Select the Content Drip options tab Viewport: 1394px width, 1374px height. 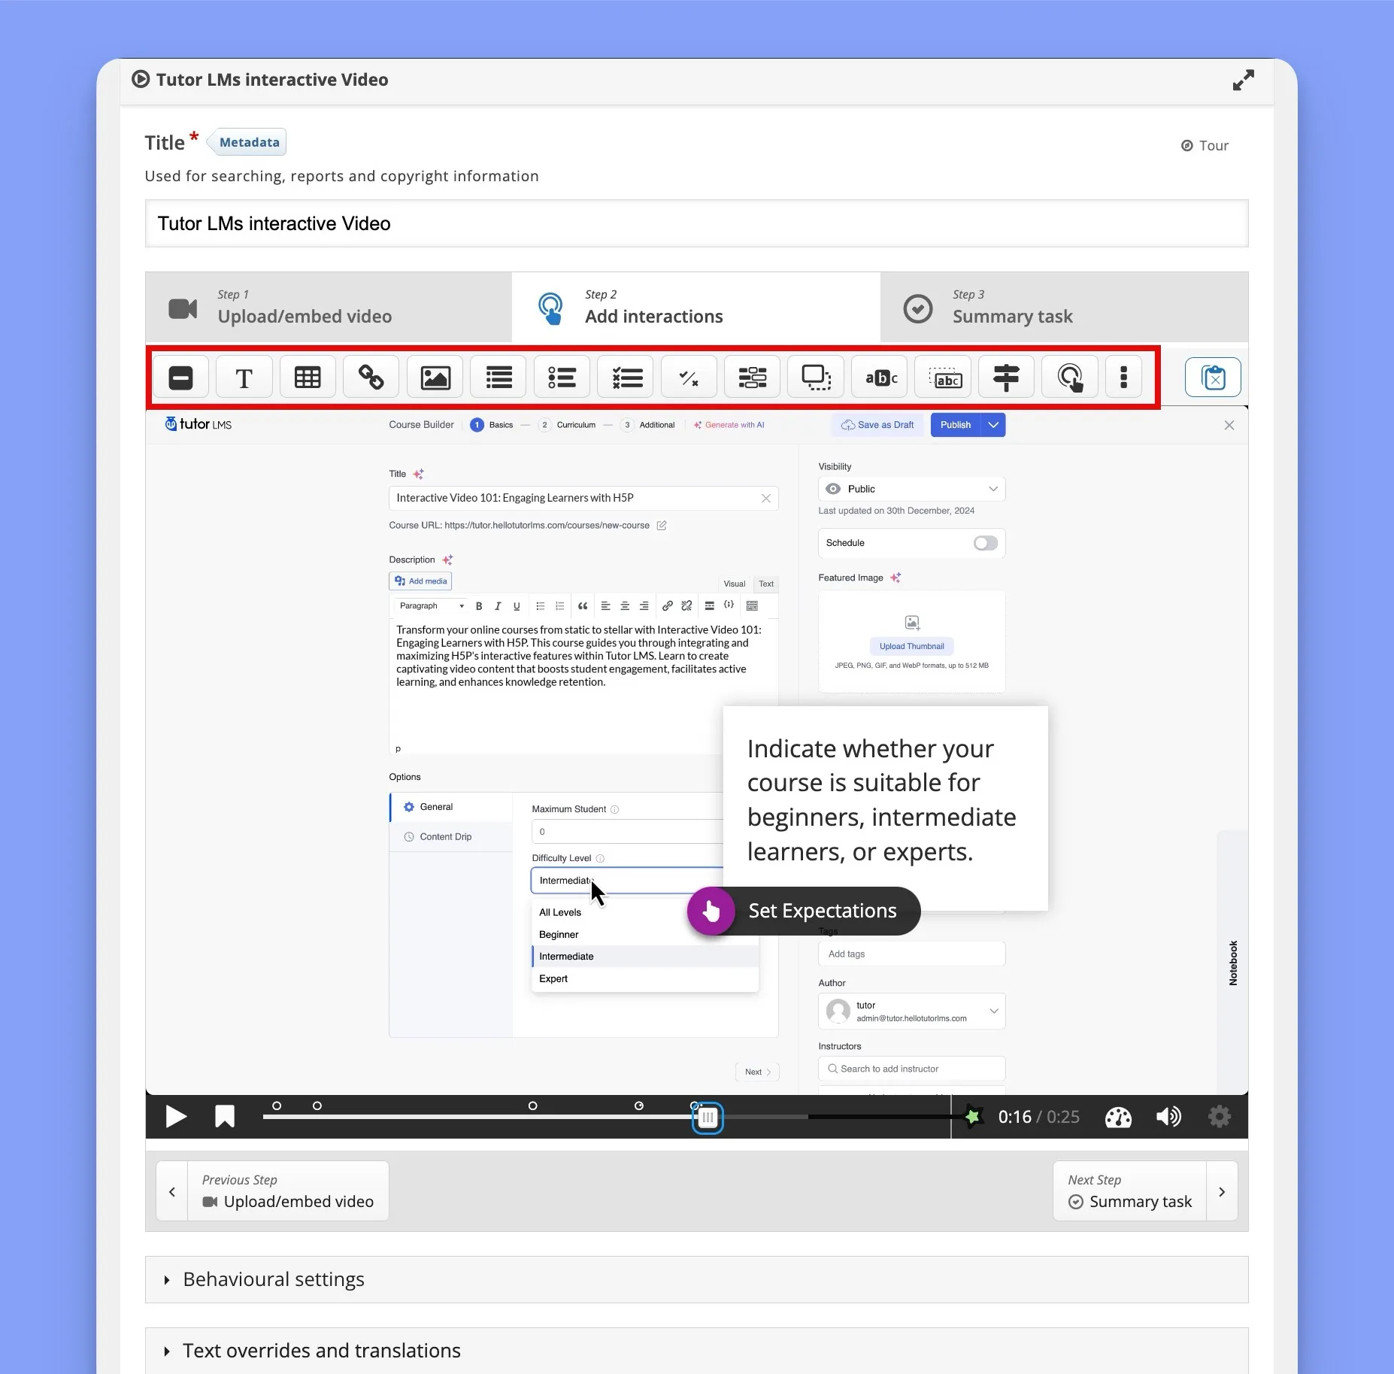450,837
